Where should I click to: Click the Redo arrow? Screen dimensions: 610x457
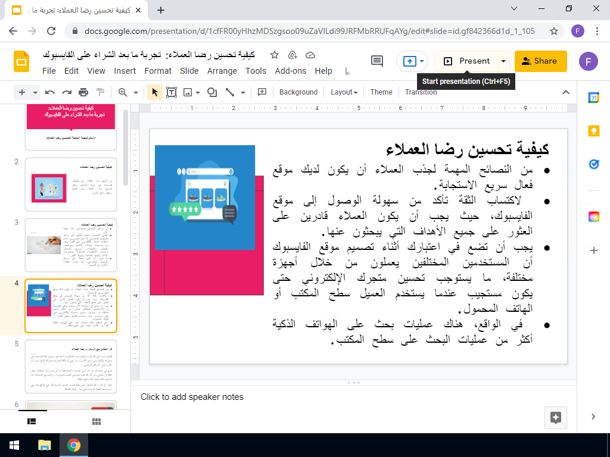(67, 92)
